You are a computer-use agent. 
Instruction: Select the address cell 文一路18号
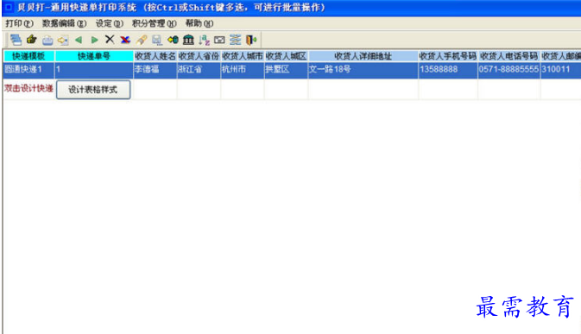(363, 70)
